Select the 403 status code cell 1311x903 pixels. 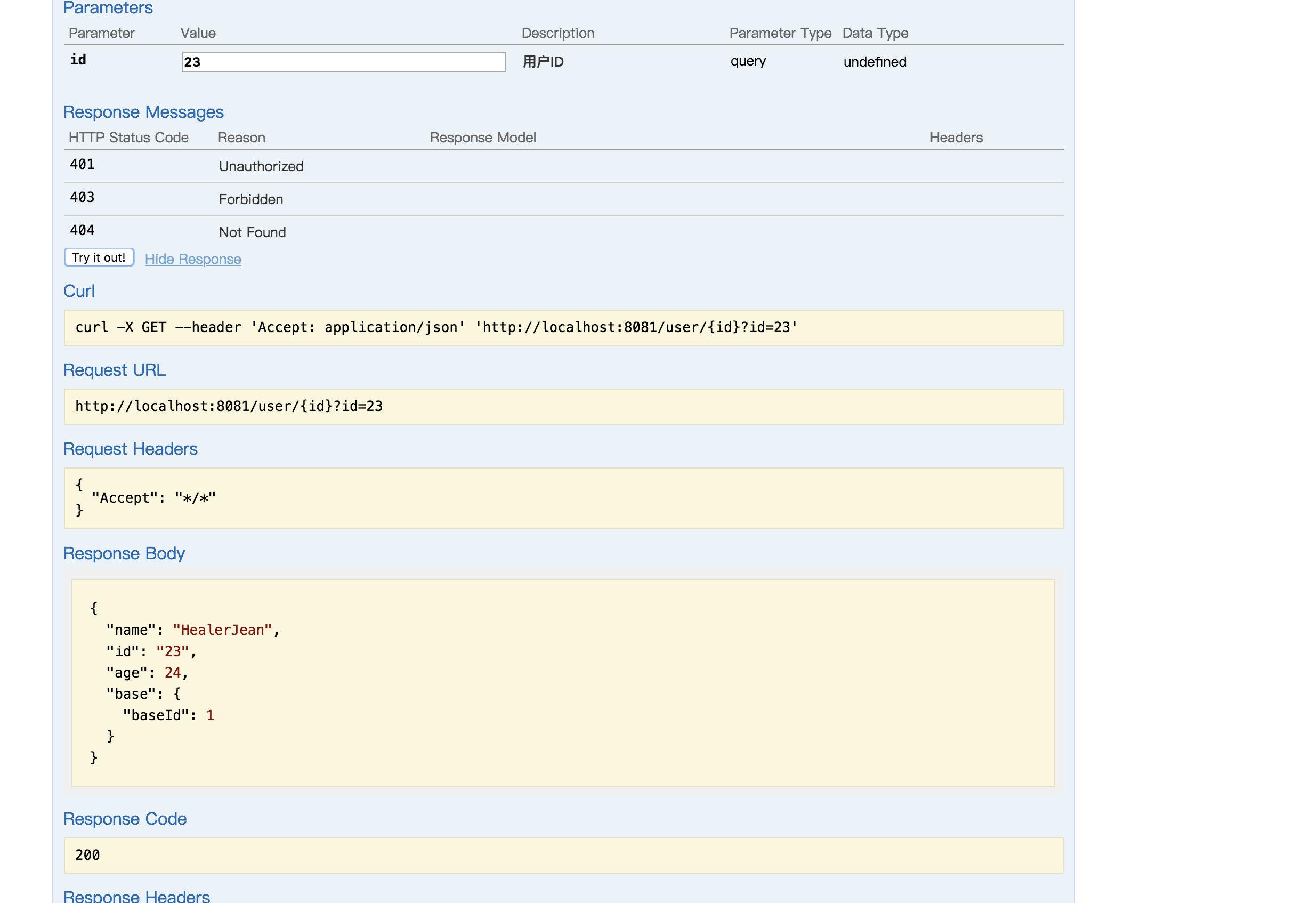point(82,197)
